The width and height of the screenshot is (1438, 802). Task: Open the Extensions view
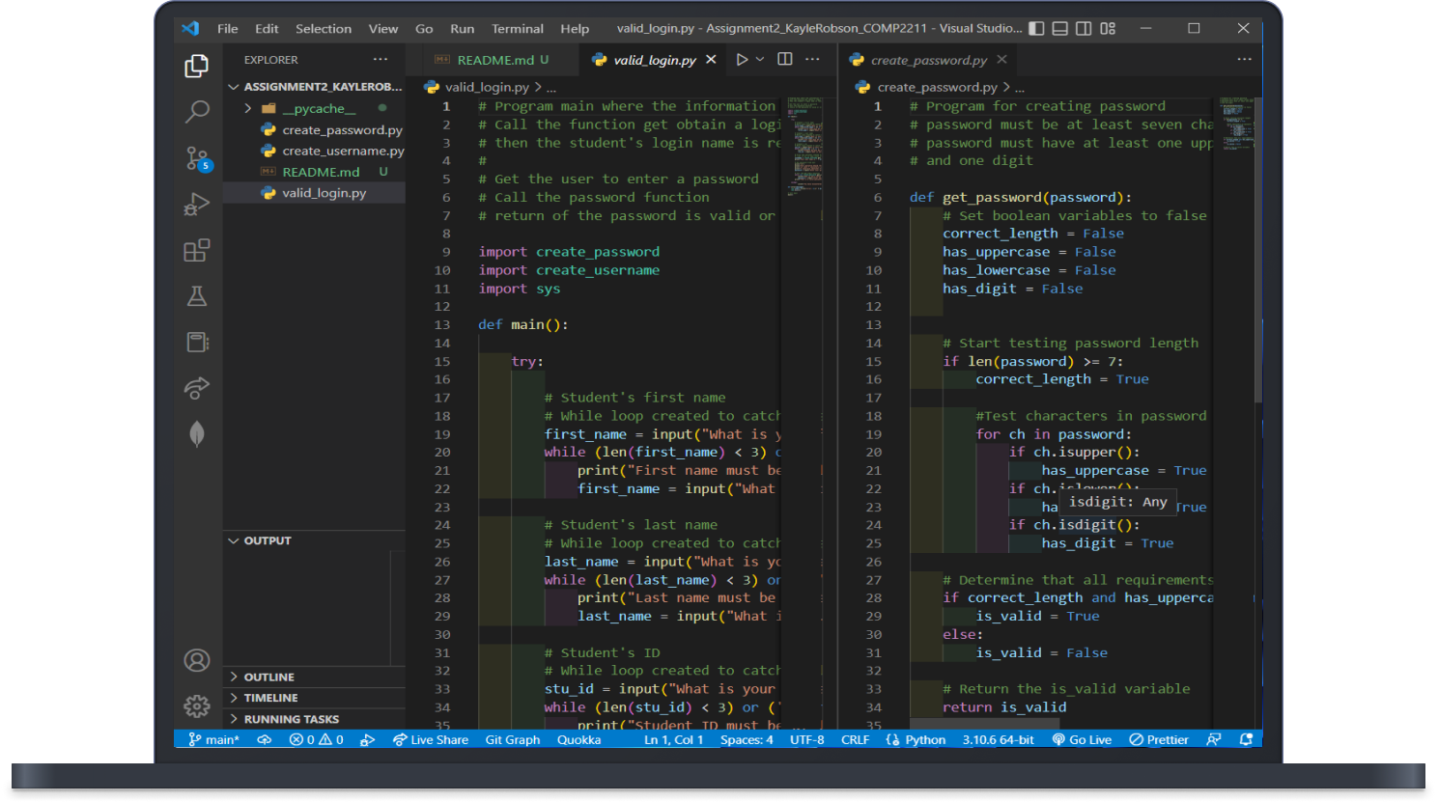point(197,251)
